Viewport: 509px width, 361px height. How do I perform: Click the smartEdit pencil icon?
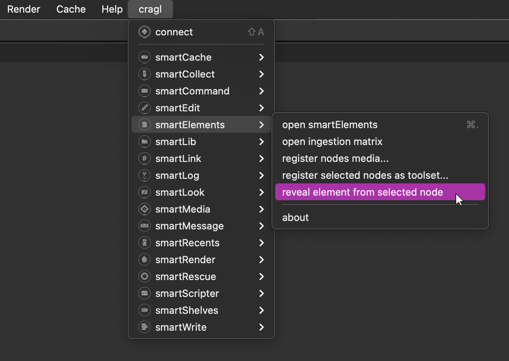145,108
